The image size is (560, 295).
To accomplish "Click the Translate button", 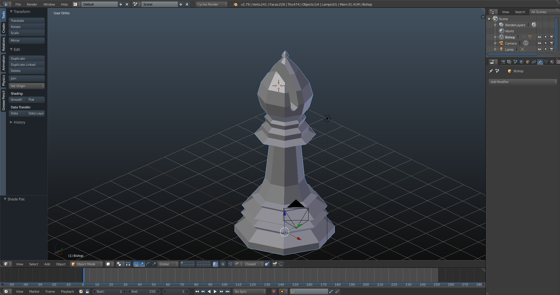I will coord(27,21).
